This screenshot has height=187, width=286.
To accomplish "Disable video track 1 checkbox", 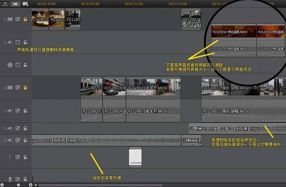I will pos(18,19).
